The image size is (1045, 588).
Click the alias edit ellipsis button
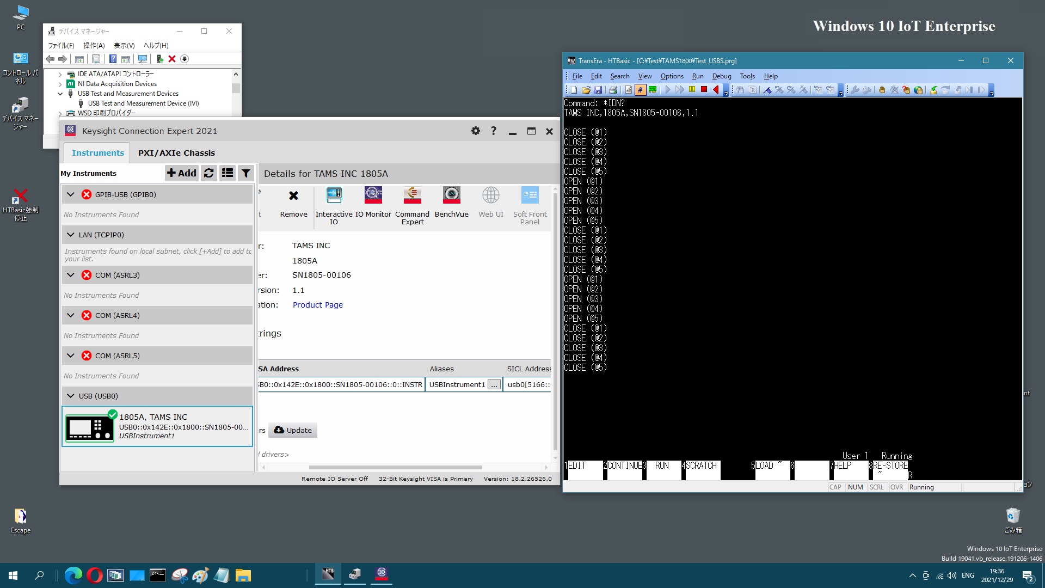tap(494, 385)
